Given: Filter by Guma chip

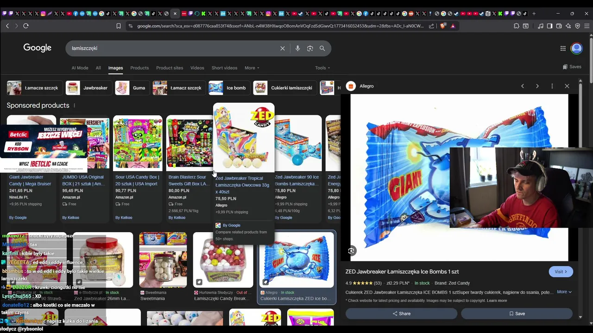Looking at the screenshot, I should coord(132,88).
